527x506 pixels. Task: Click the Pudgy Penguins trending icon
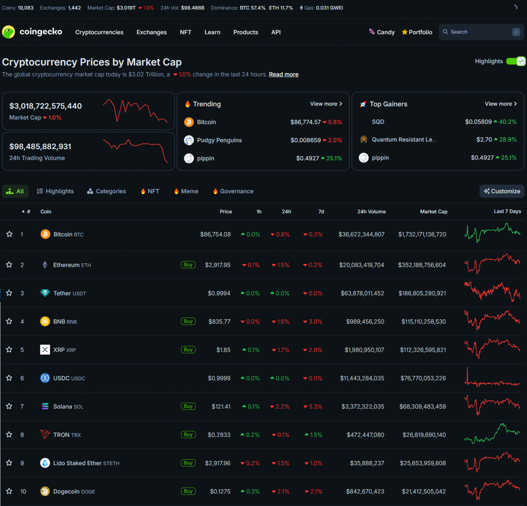click(x=189, y=140)
